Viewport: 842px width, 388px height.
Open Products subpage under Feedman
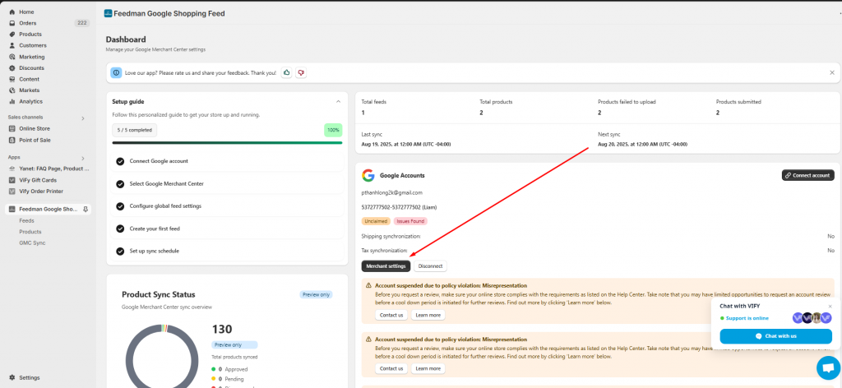coord(30,232)
